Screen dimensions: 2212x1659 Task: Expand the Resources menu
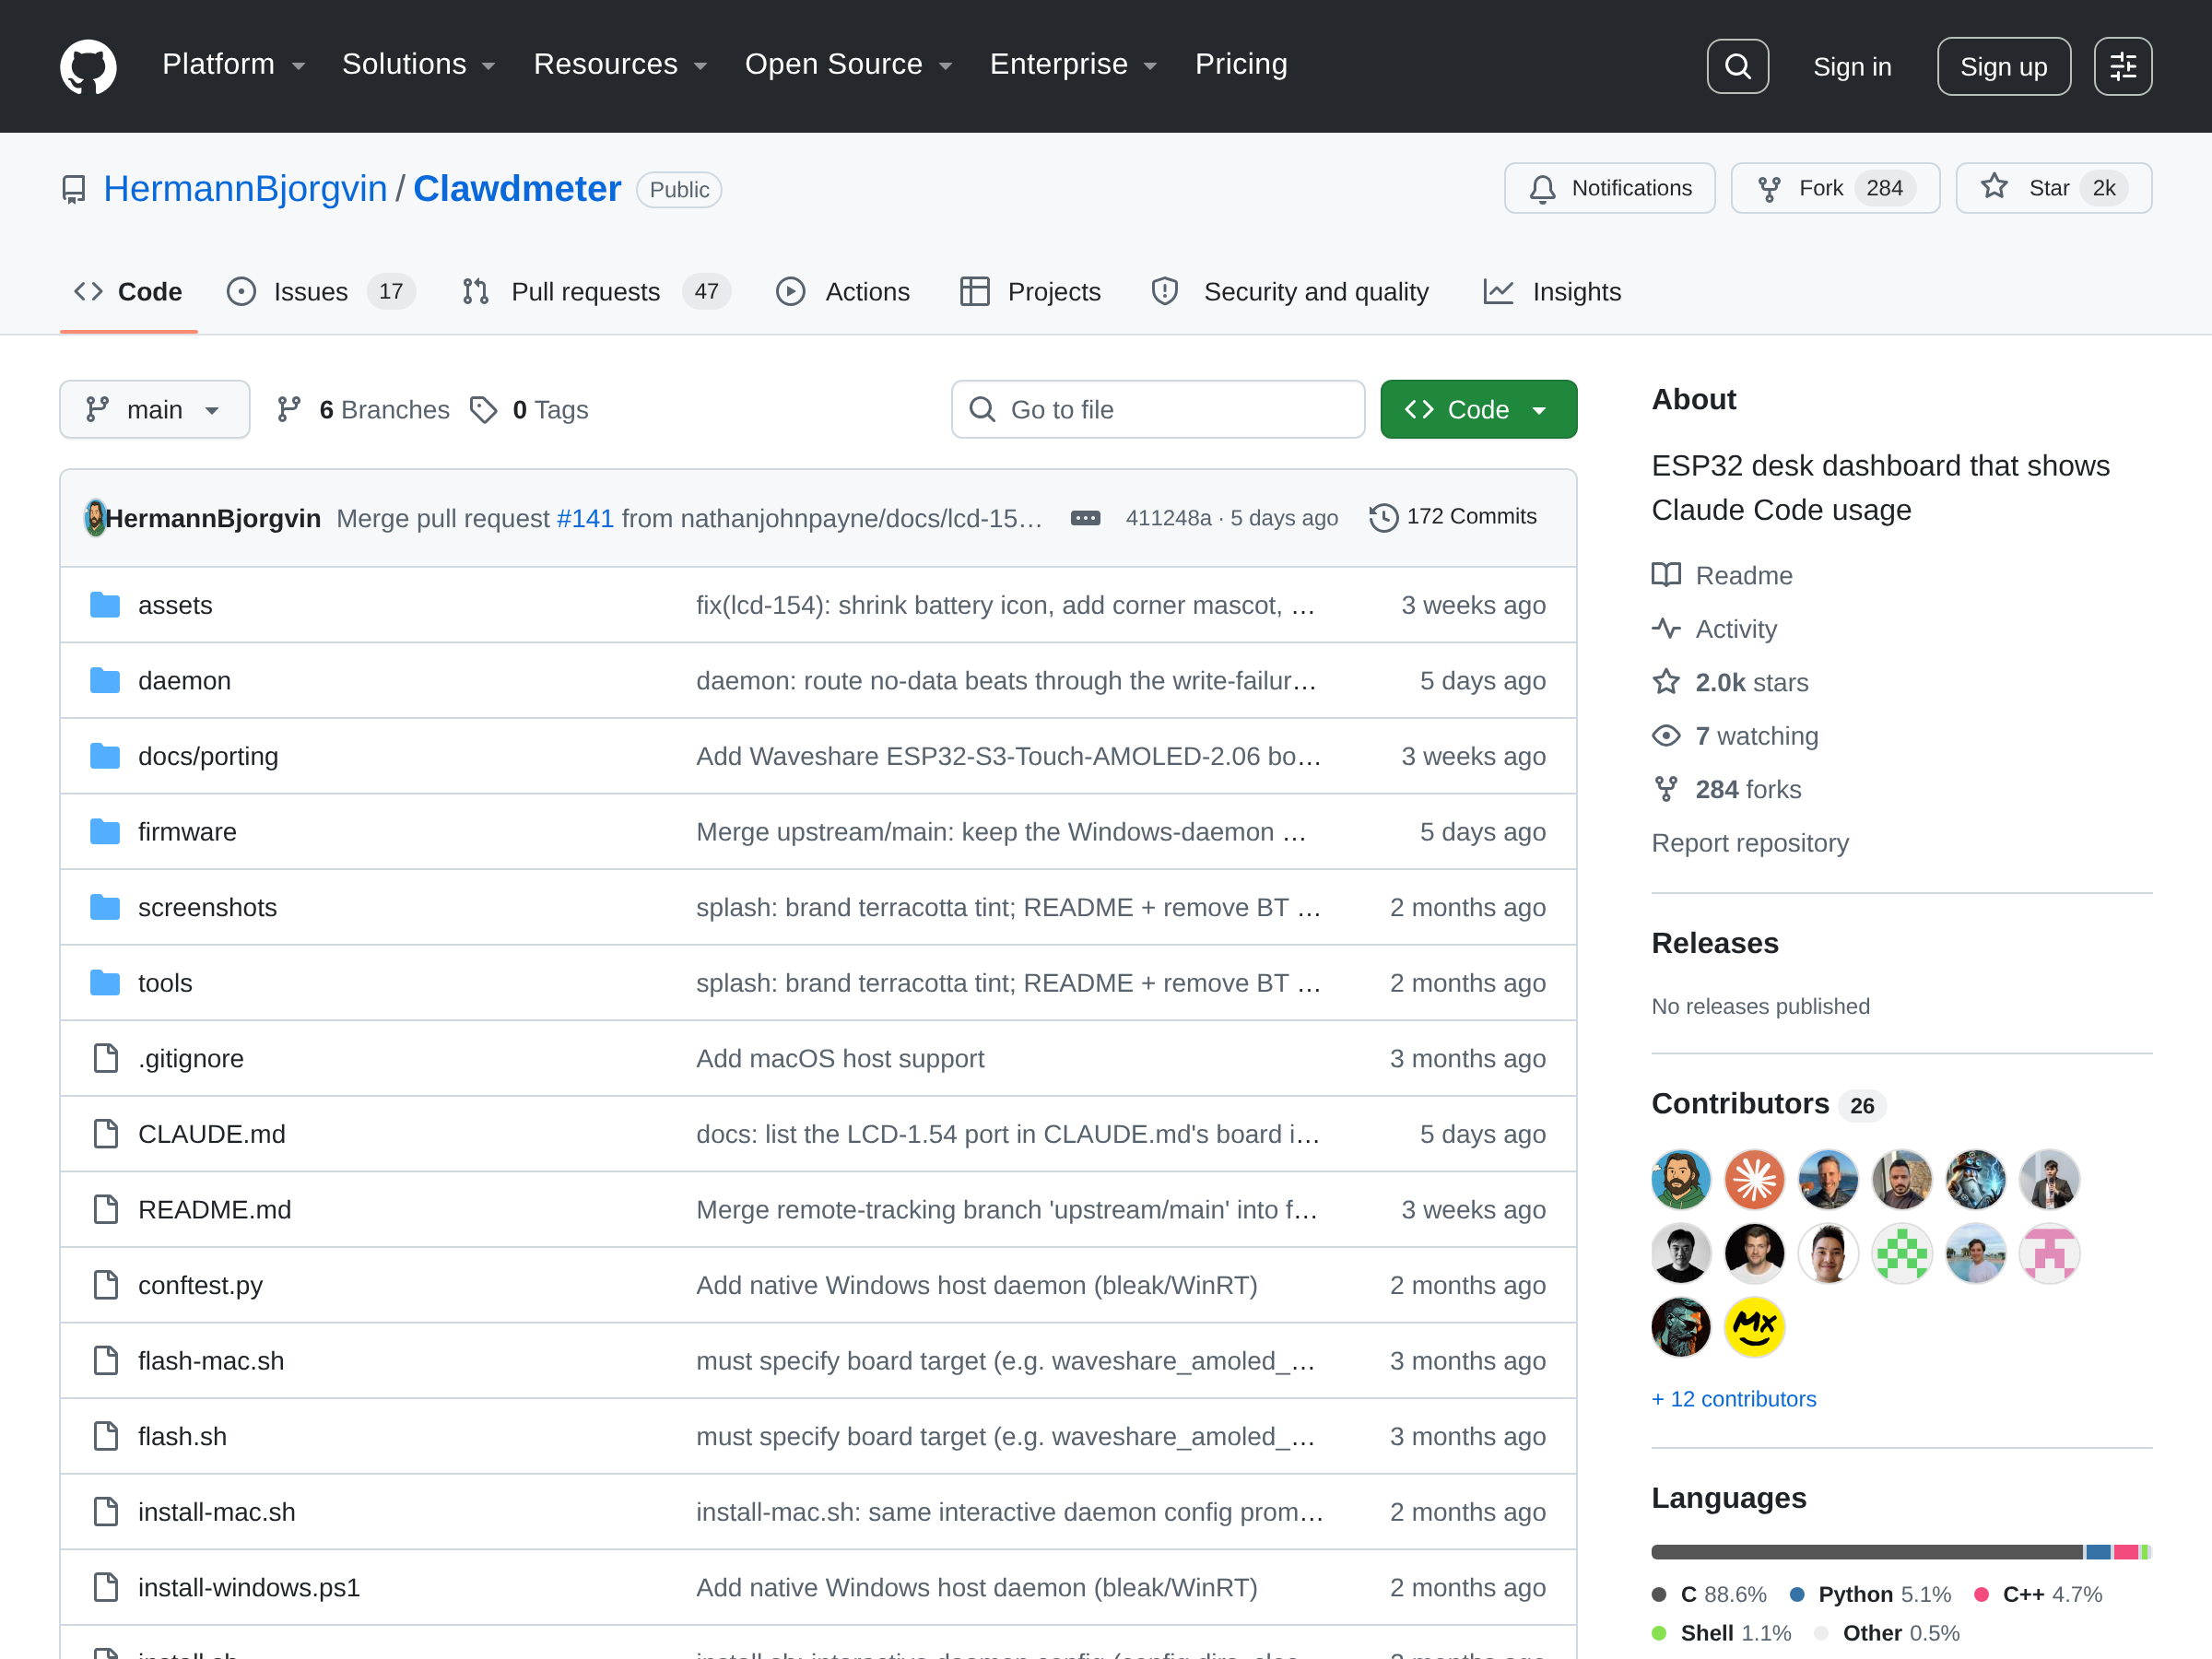click(x=620, y=65)
